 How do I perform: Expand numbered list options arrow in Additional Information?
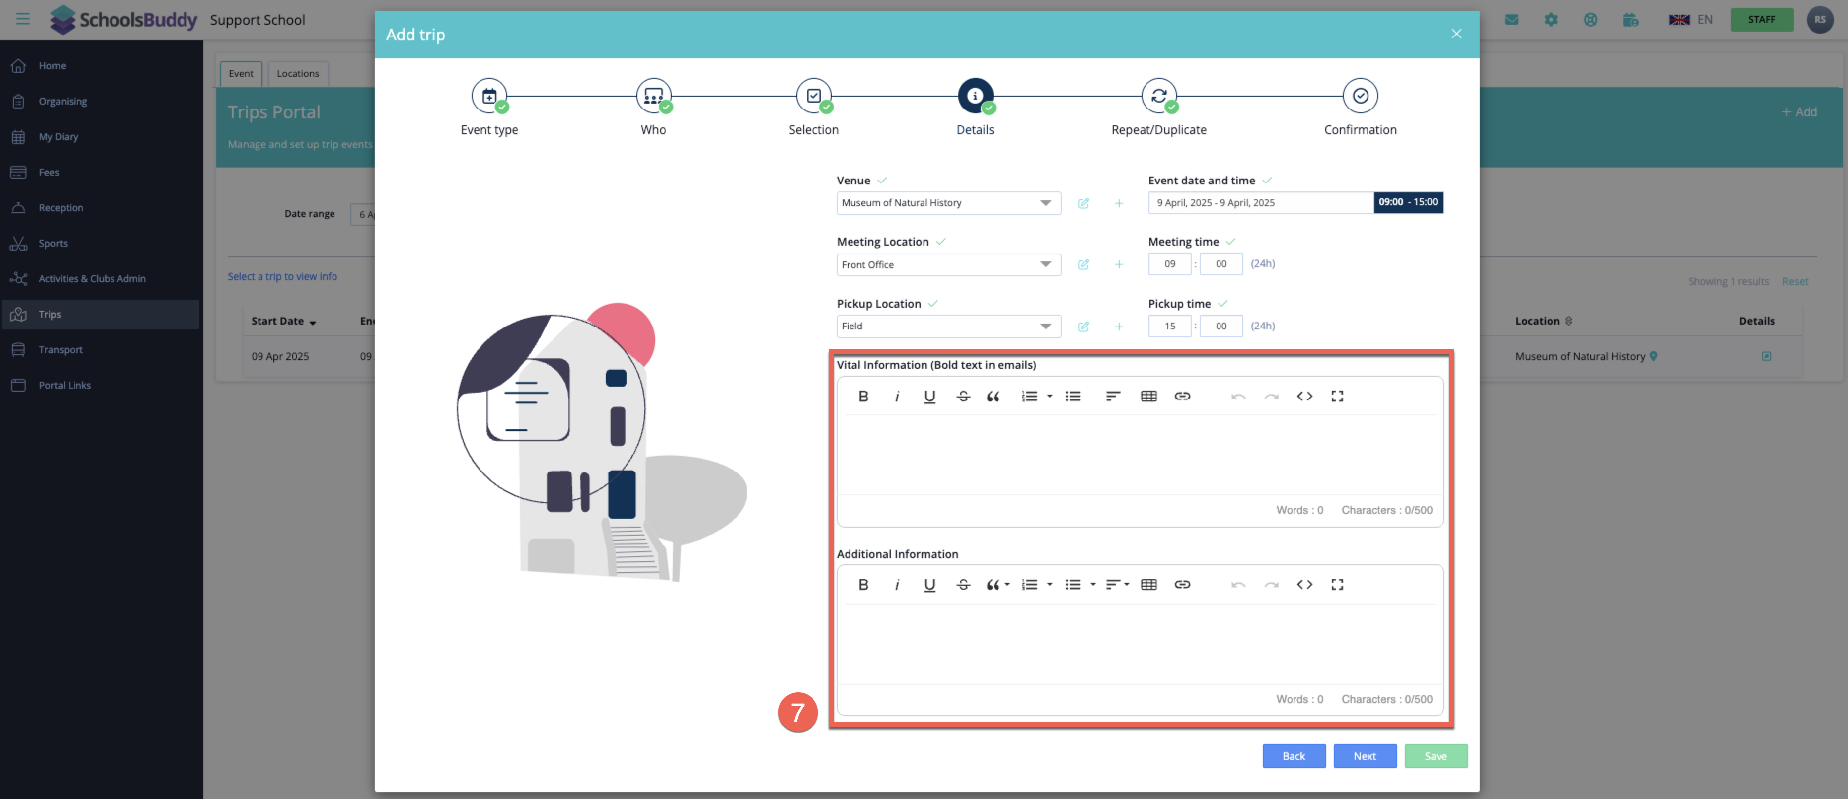1049,584
